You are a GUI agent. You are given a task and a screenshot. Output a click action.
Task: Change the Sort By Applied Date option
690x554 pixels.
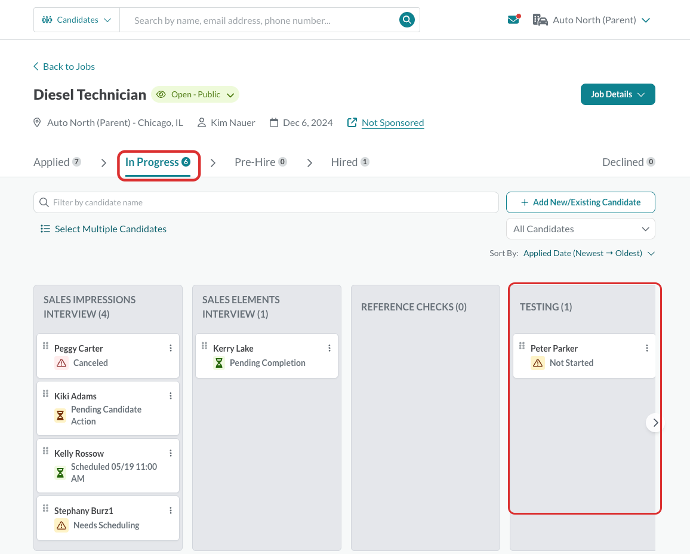[589, 254]
